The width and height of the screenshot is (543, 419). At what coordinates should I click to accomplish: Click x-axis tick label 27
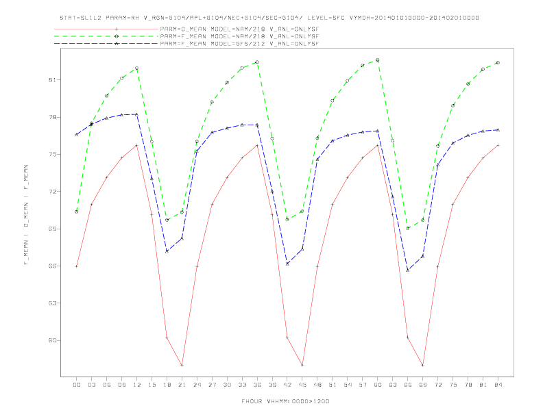212,385
